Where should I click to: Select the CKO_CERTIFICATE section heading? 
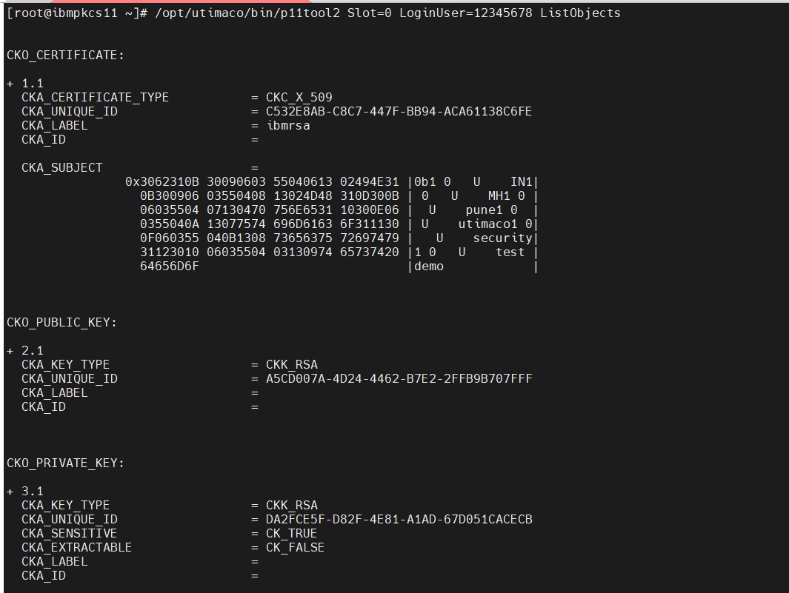coord(65,55)
